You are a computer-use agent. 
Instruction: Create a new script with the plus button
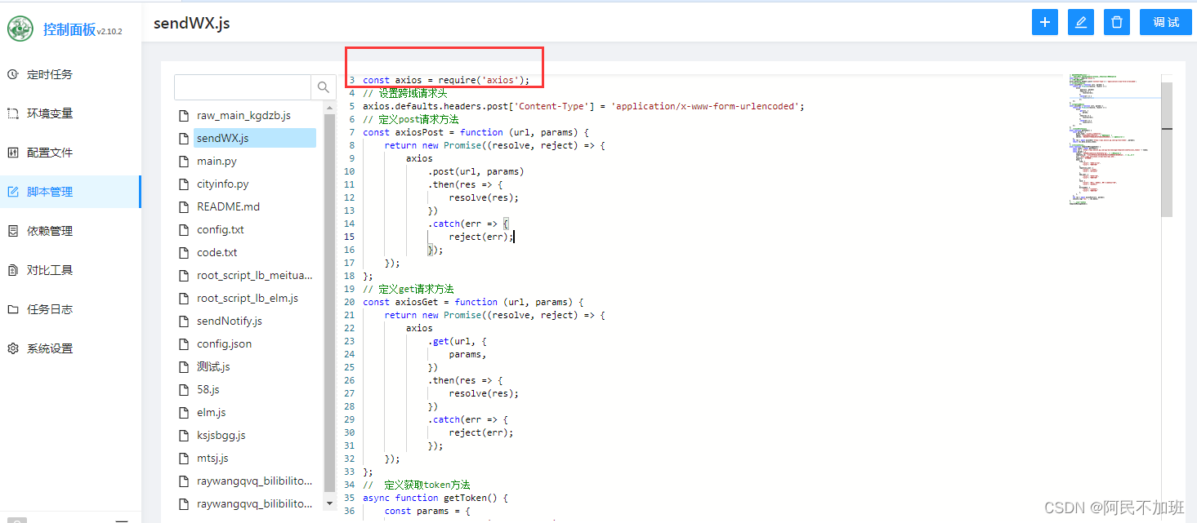point(1044,22)
